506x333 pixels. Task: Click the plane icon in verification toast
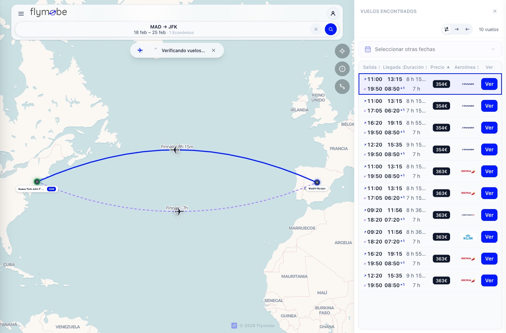point(140,50)
